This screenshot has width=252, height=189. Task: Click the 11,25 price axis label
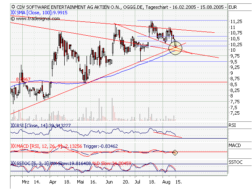pyautogui.click(x=236, y=21)
